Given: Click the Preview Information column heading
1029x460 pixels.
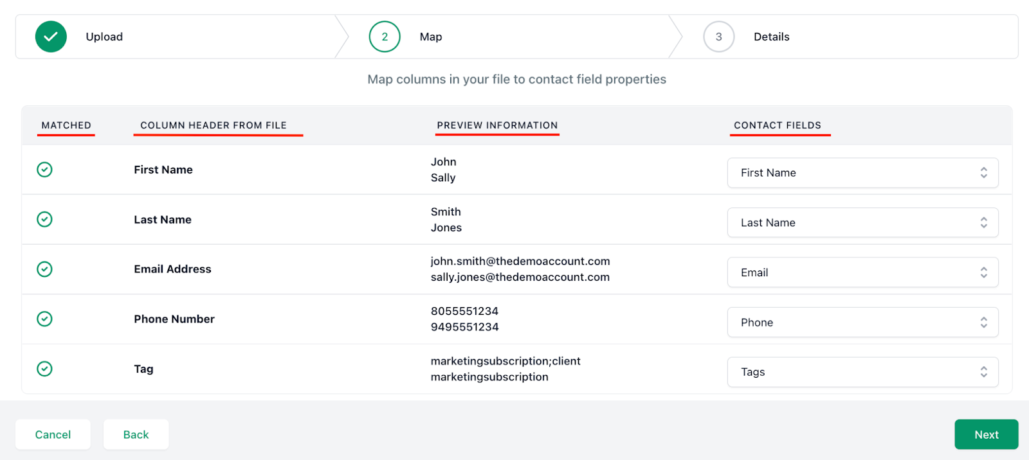Looking at the screenshot, I should (x=497, y=125).
